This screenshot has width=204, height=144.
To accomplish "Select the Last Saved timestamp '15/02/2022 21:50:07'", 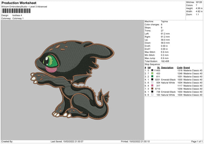I will [73, 141].
